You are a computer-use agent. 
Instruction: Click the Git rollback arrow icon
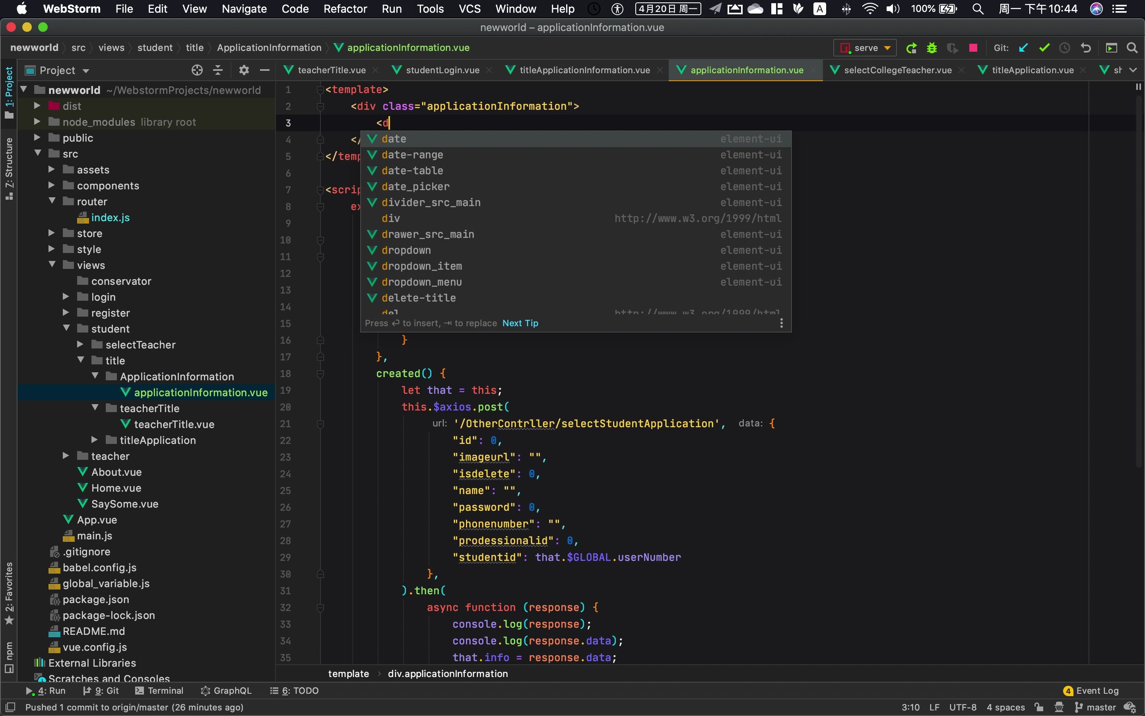tap(1086, 48)
